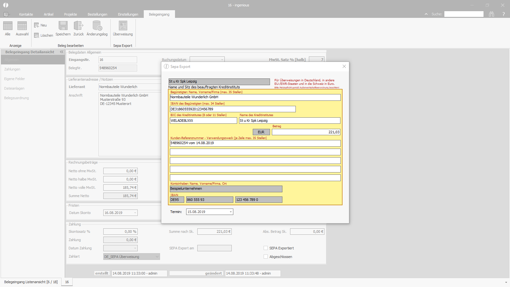Screen dimensions: 510x287
Task: Open the application menu icon below the logo
Action: [6, 14]
